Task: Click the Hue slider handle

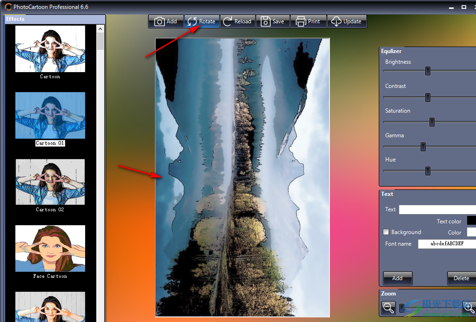Action: [x=428, y=171]
